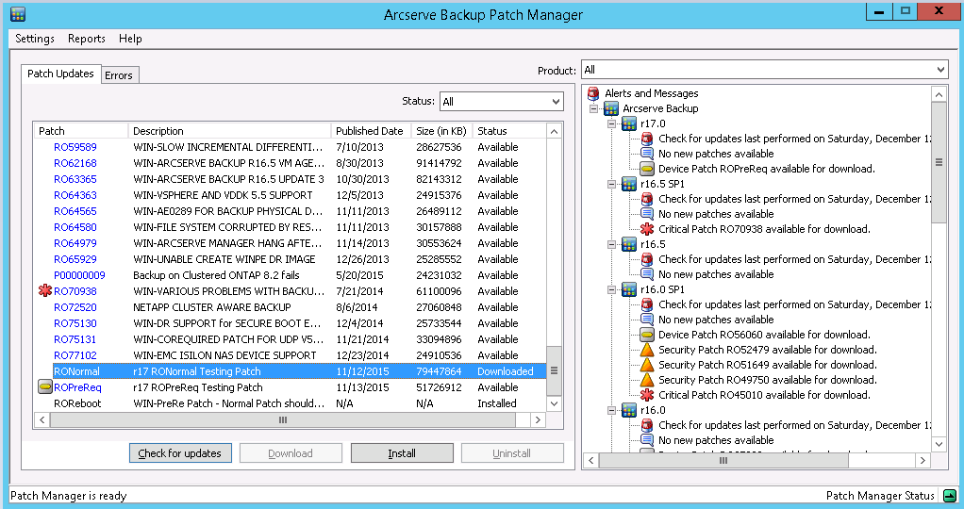Click warning triangle for Security Patch RO52479
964x509 pixels.
coord(647,350)
